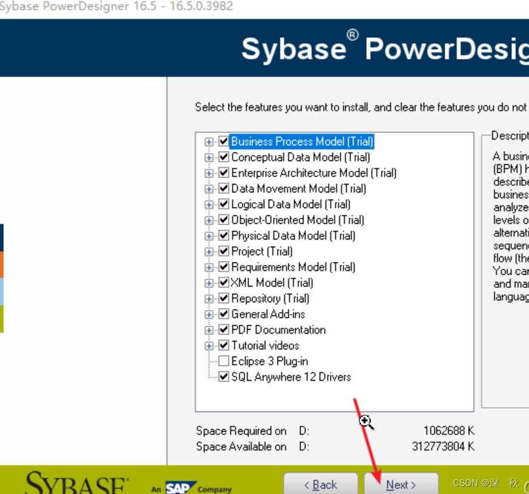Expand Project (Trial) tree node
The height and width of the screenshot is (494, 529).
coord(209,252)
